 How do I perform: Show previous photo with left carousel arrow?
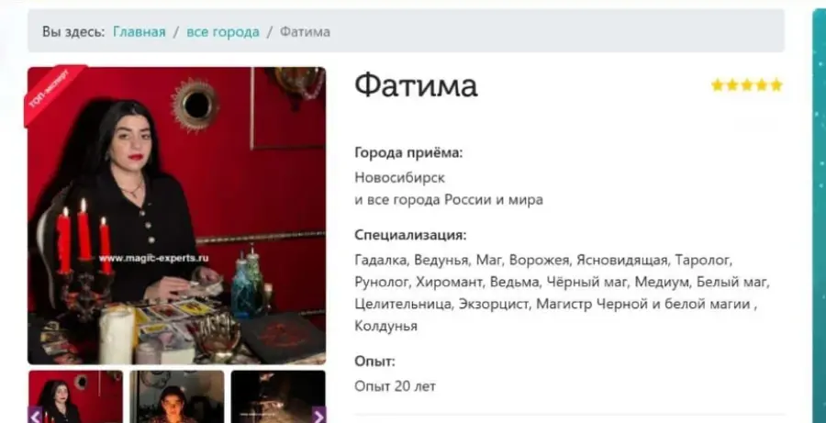pos(35,417)
